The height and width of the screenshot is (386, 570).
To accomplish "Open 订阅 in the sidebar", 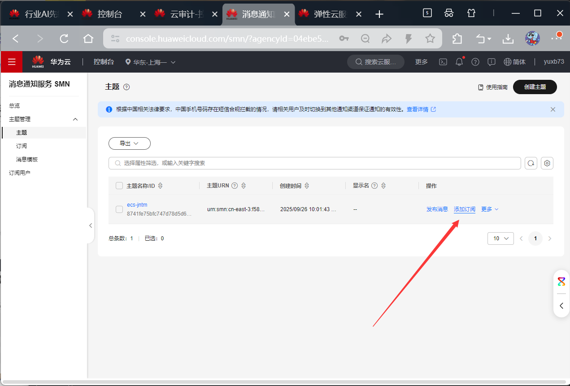I will 22,146.
